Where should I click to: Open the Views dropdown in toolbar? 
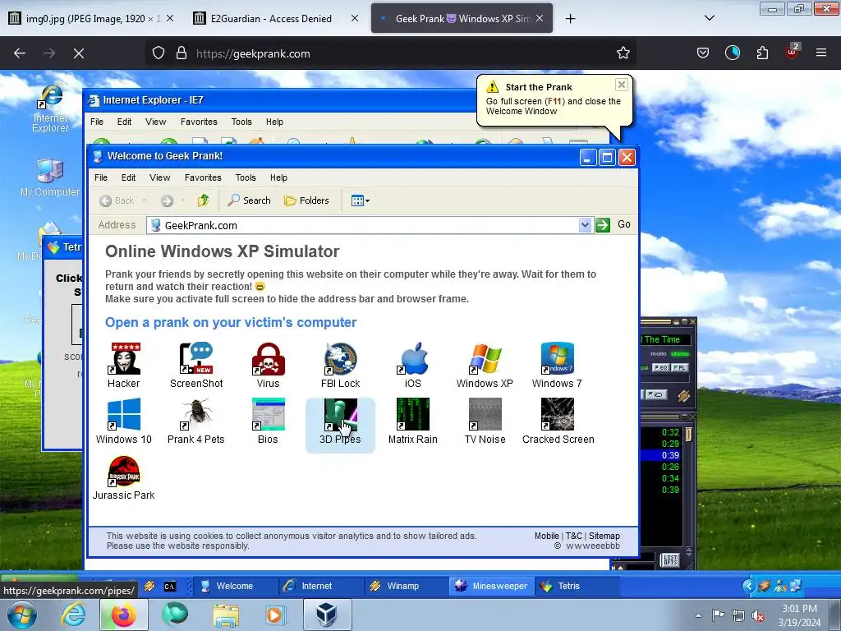click(x=360, y=200)
